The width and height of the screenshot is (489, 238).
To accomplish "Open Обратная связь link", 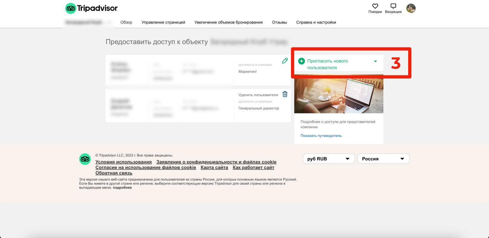I will [x=114, y=173].
